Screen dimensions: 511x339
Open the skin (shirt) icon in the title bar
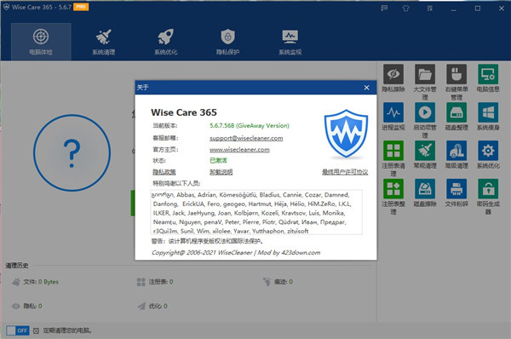(x=405, y=9)
